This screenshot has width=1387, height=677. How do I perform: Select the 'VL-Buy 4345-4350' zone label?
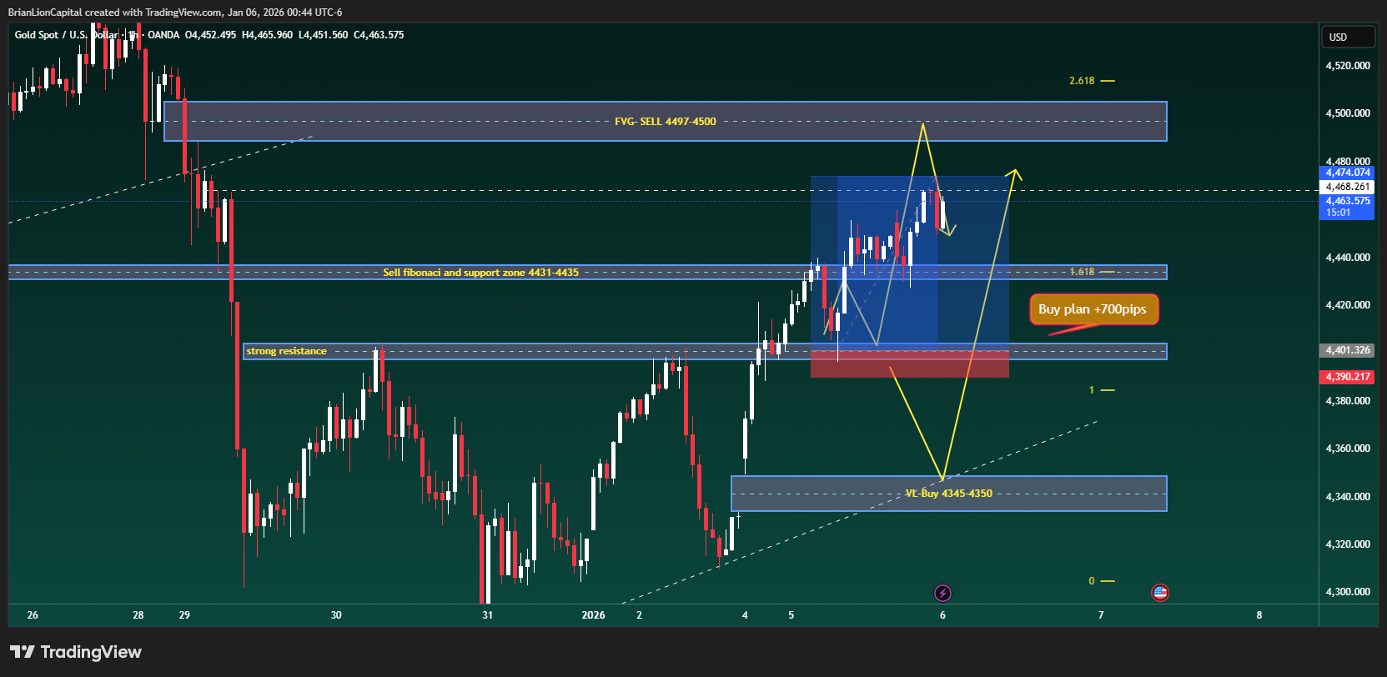[x=949, y=494]
